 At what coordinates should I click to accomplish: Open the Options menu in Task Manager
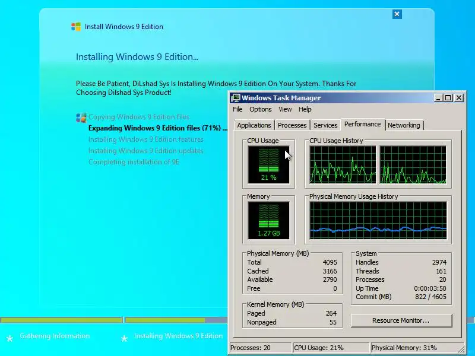pos(261,109)
